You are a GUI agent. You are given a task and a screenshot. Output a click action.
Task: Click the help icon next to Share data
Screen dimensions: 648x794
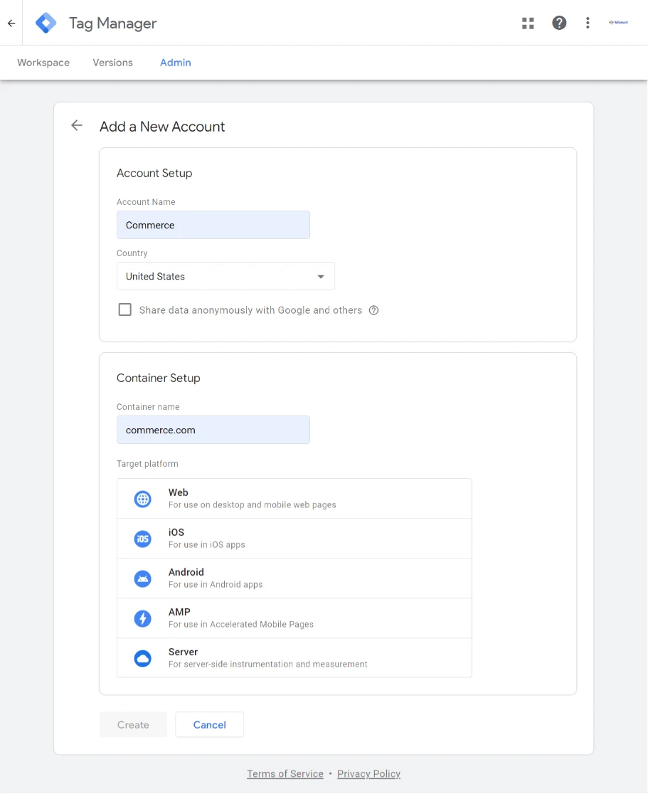(x=373, y=310)
